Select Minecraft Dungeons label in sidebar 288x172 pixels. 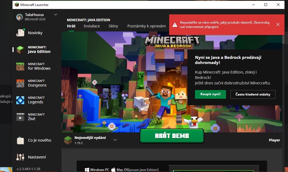pos(37,83)
